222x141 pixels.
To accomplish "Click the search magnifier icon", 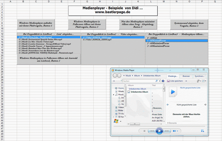I will (157, 81).
